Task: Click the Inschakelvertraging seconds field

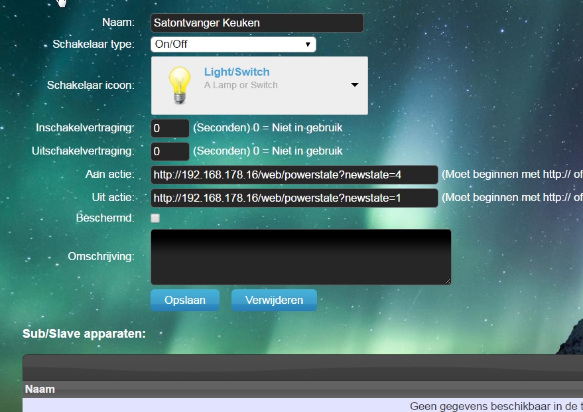Action: coord(170,128)
